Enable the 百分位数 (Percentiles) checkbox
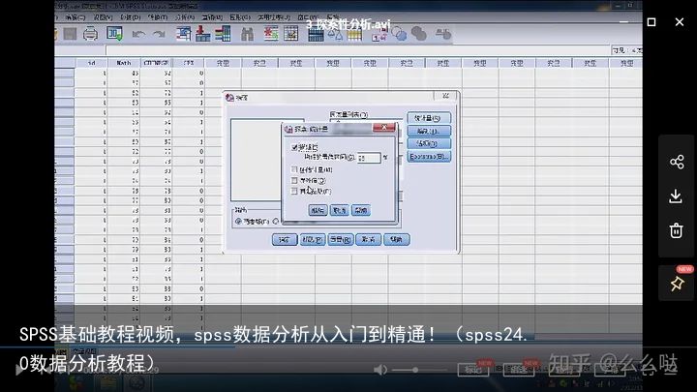 tap(294, 191)
